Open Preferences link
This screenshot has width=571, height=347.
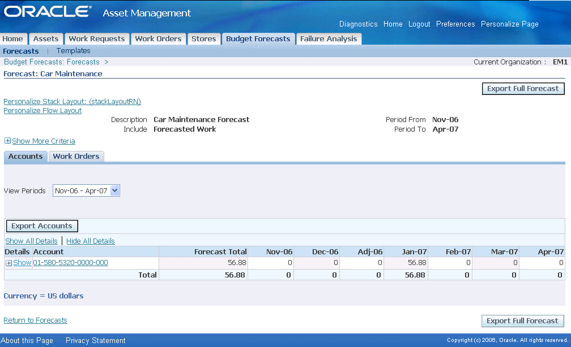tap(455, 24)
